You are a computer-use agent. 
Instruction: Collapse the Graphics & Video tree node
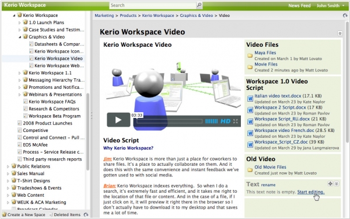20,37
